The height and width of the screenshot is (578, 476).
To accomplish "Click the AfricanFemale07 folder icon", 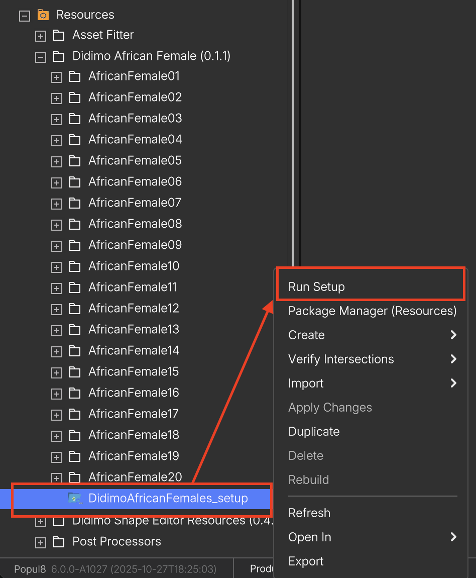I will 75,203.
